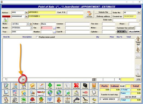Image resolution: width=143 pixels, height=104 pixels.
Task: Open the Personalized globe icon
Action: click(59, 93)
